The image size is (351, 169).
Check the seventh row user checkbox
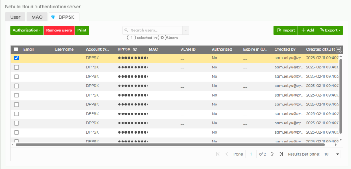click(16, 114)
